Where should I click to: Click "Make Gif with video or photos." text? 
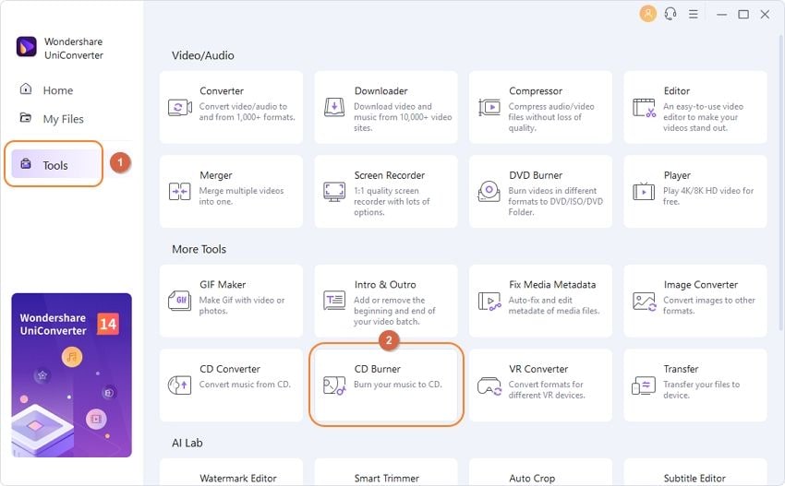click(x=242, y=305)
